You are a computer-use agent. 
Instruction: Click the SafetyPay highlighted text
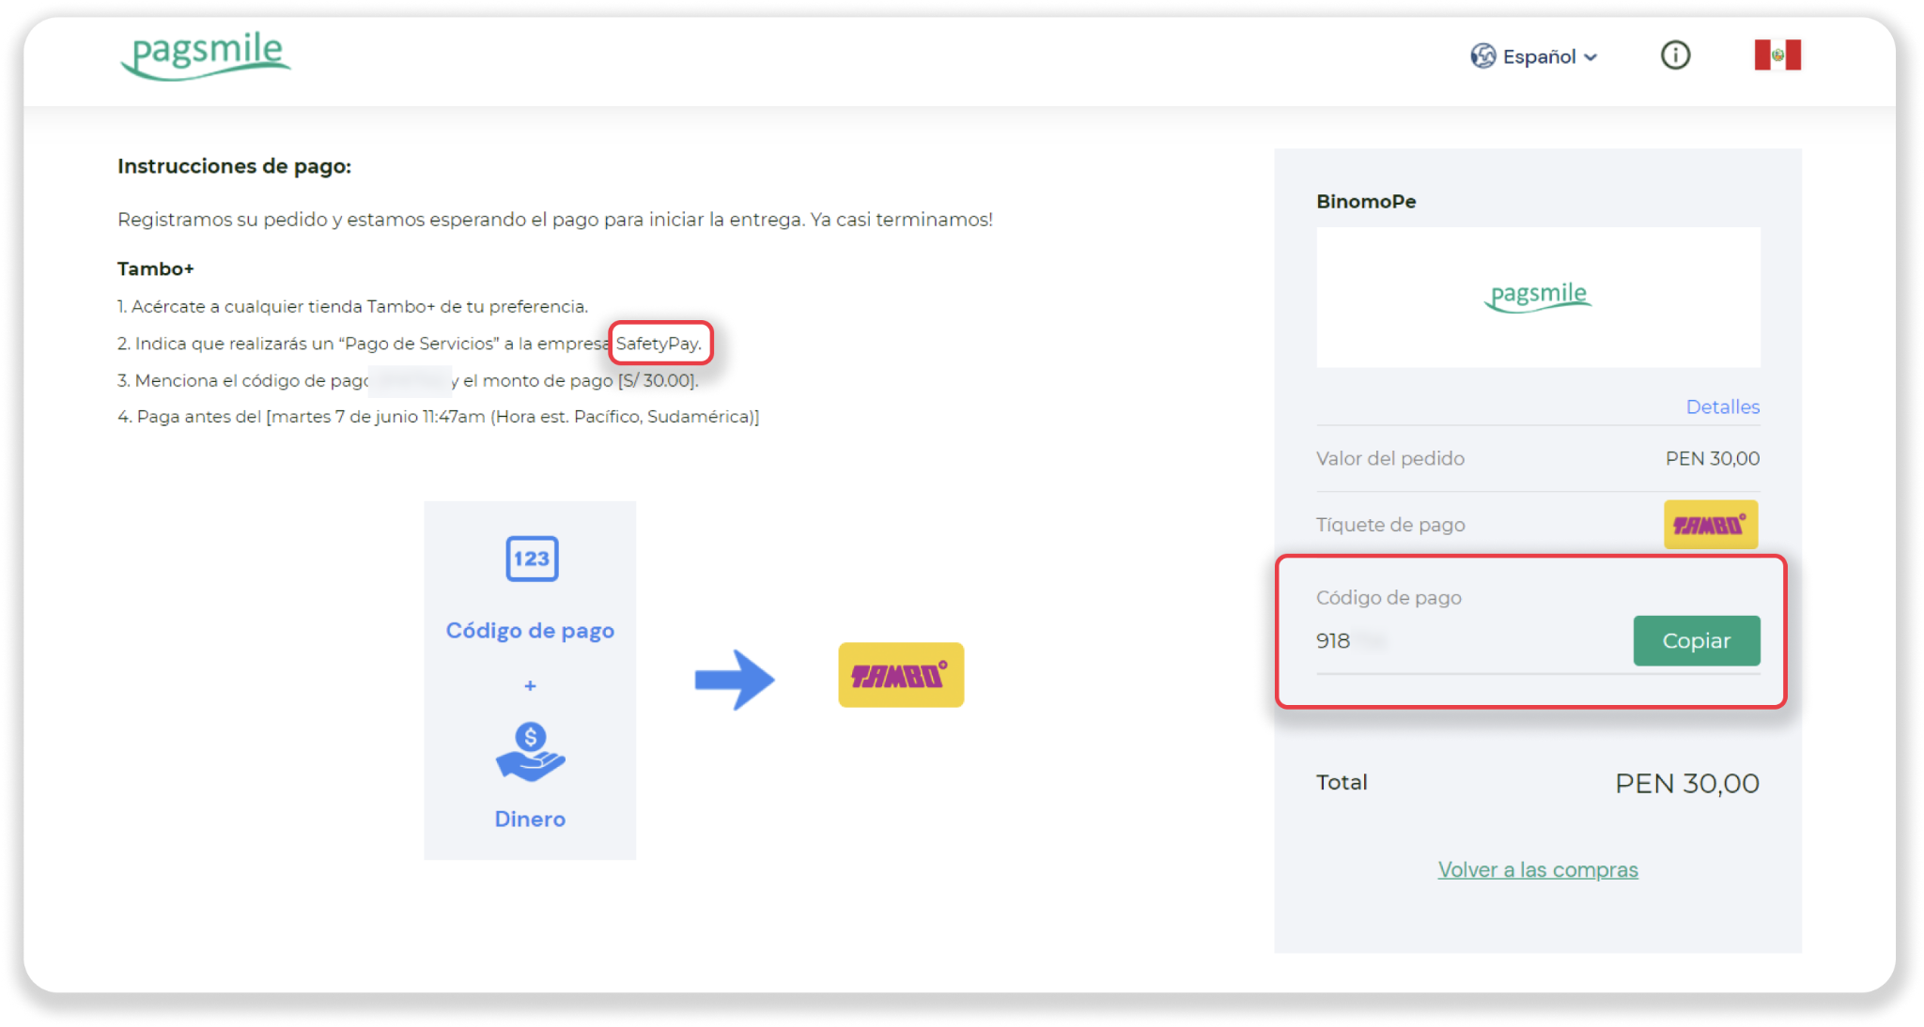pos(659,344)
